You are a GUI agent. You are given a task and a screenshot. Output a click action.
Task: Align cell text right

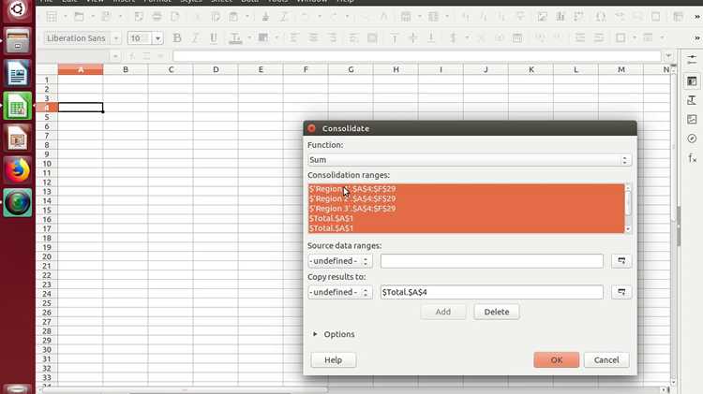[x=332, y=38]
